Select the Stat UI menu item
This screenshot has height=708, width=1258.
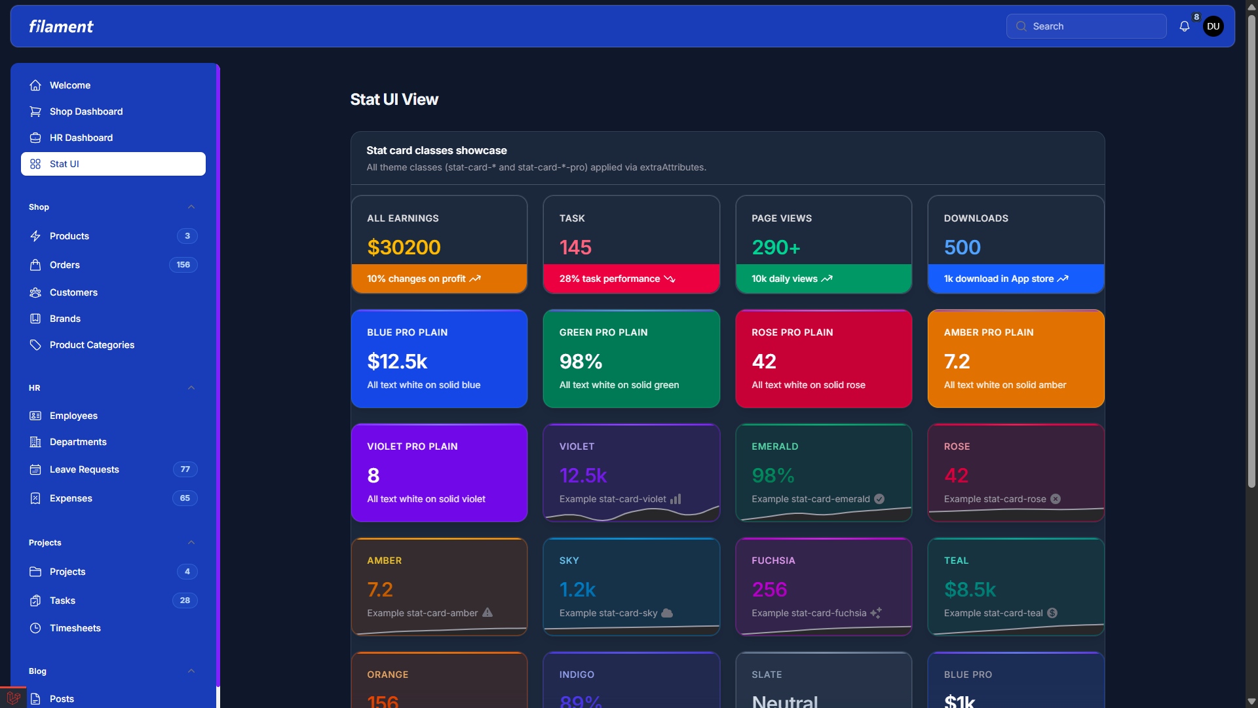[113, 164]
